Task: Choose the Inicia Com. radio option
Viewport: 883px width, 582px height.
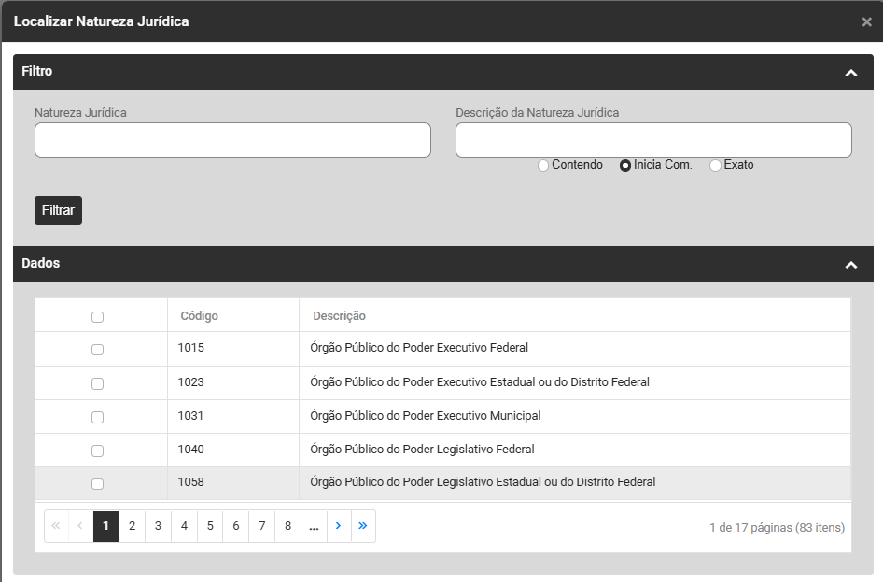Action: (x=625, y=166)
